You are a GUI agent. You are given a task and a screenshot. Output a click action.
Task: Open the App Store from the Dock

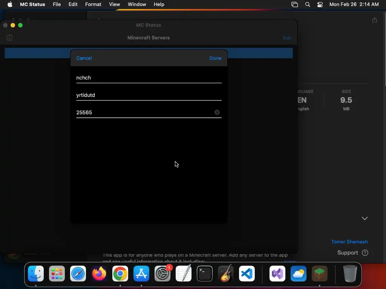pyautogui.click(x=141, y=274)
